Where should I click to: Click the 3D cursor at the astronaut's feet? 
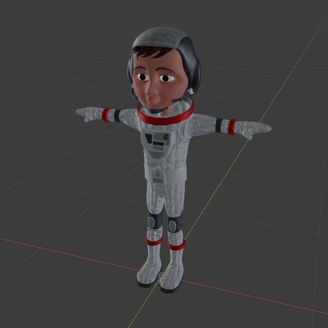(x=162, y=276)
